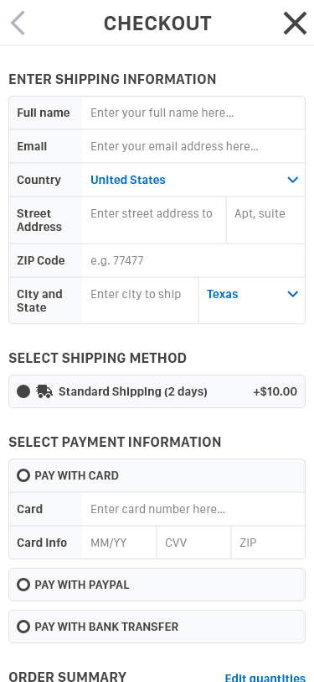Click the city input field
This screenshot has height=682, width=314.
click(x=140, y=301)
